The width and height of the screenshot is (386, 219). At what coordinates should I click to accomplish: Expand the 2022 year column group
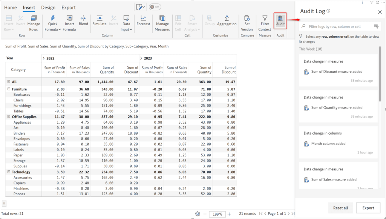(x=43, y=58)
